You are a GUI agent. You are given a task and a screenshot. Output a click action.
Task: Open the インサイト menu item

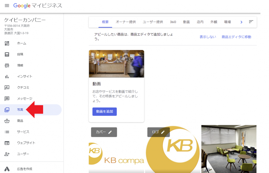[31, 77]
